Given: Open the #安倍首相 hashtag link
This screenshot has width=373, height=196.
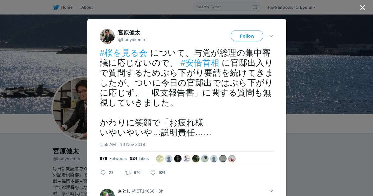Looking at the screenshot, I should (200, 63).
